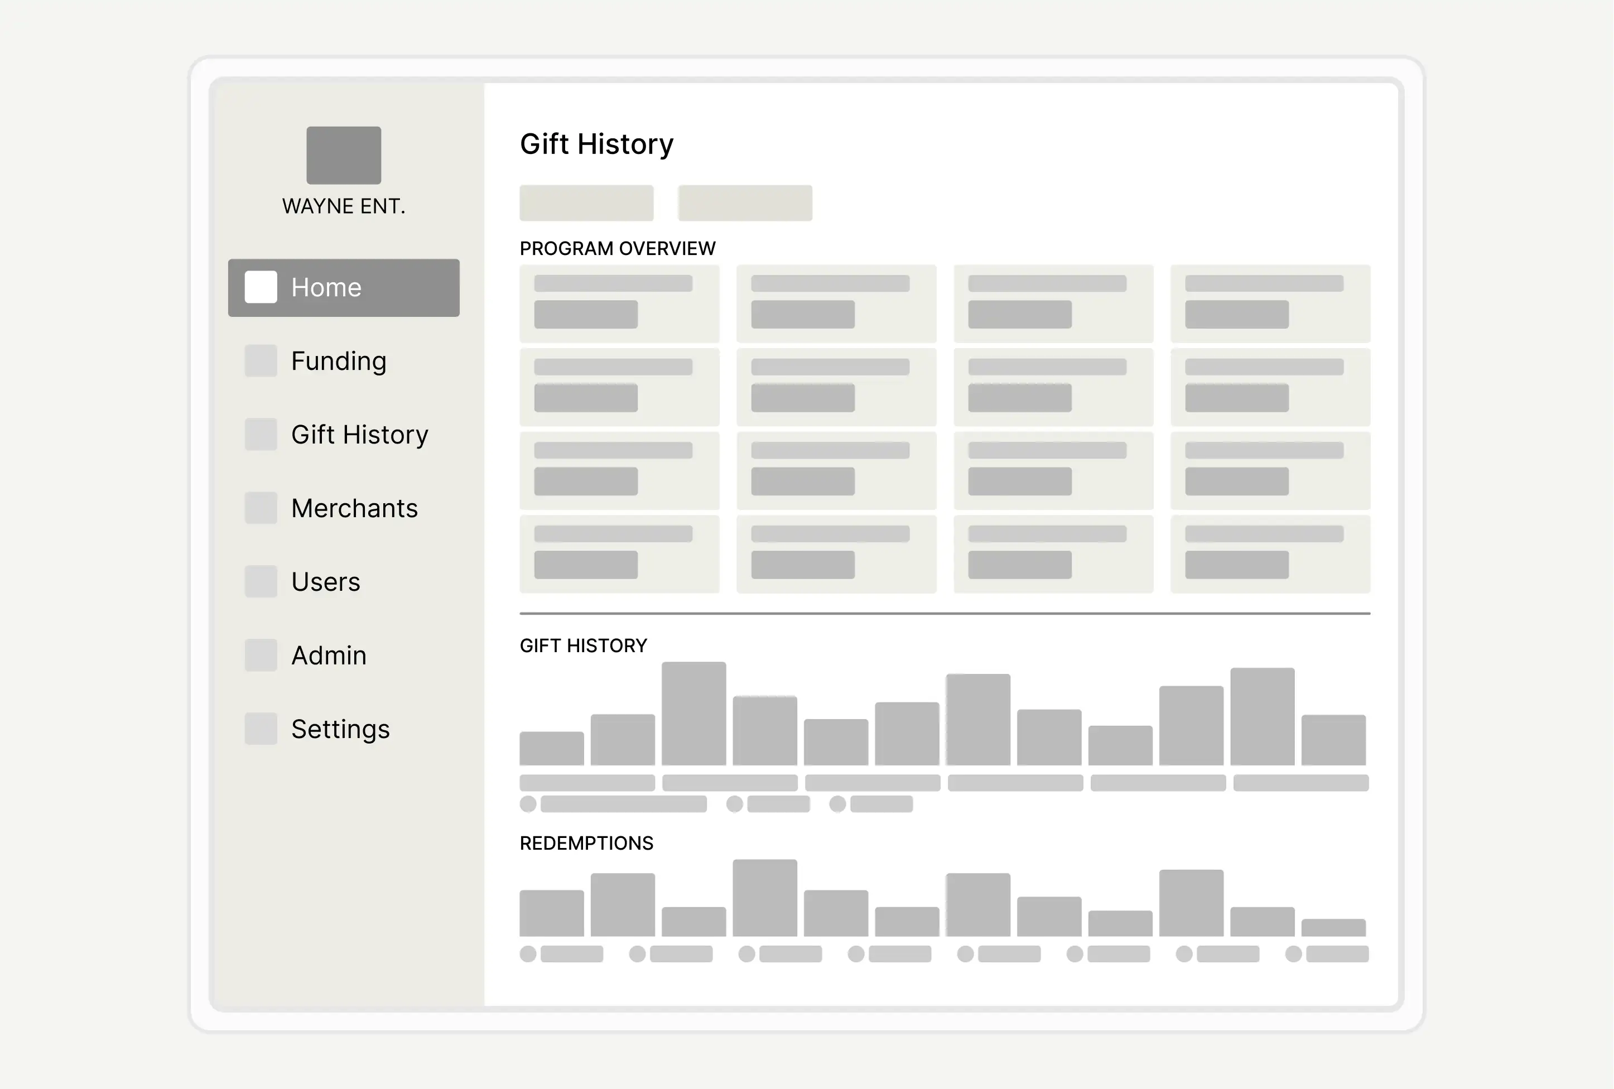Click the Gift History page heading
The image size is (1614, 1089).
pyautogui.click(x=596, y=144)
